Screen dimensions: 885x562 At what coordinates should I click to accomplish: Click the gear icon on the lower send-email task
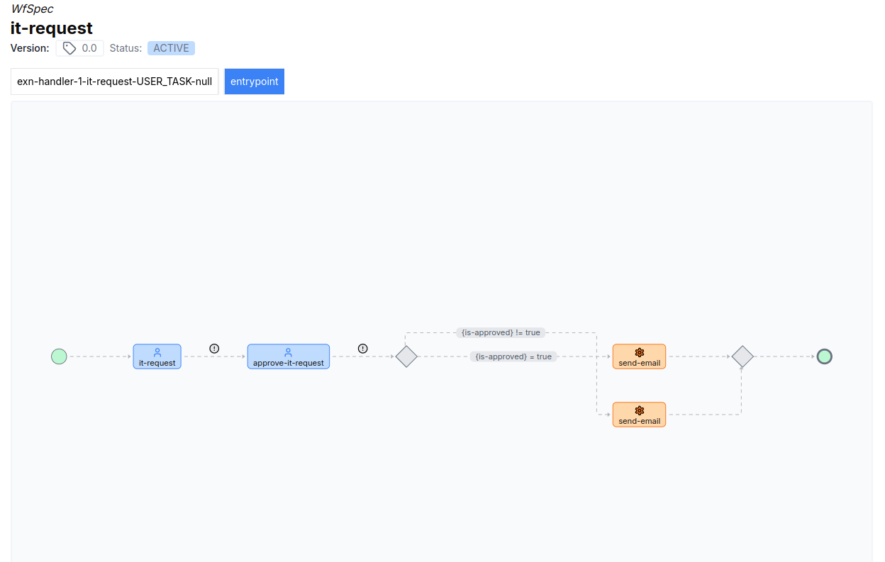point(639,410)
